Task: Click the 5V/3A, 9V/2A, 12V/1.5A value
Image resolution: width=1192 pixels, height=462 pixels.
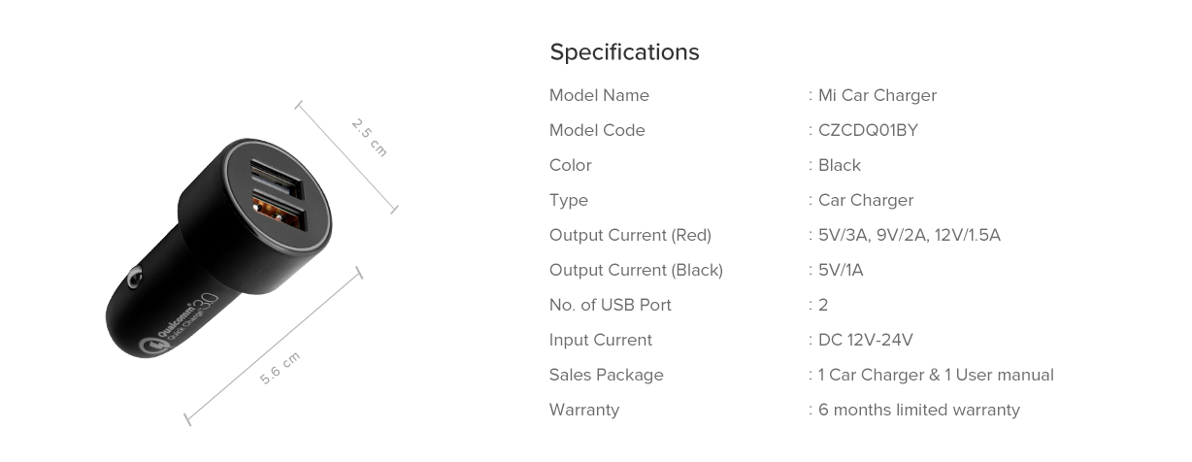Action: pos(909,235)
